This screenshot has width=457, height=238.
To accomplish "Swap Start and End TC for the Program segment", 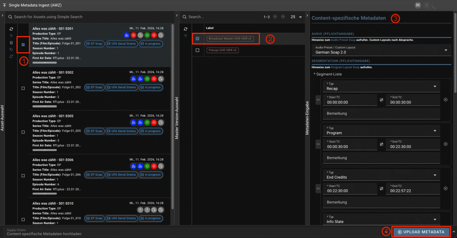I will 381,144.
